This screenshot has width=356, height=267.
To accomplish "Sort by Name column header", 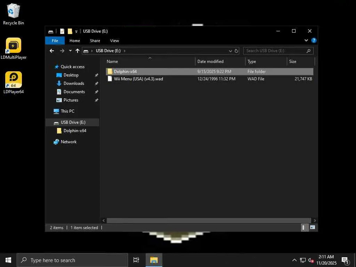I will [x=150, y=62].
